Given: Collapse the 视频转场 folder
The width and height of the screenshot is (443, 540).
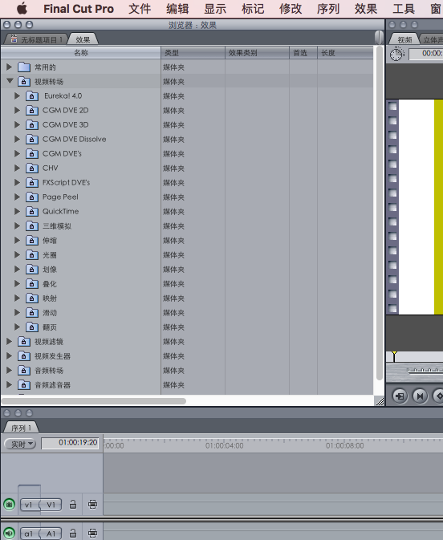Looking at the screenshot, I should click(x=10, y=81).
